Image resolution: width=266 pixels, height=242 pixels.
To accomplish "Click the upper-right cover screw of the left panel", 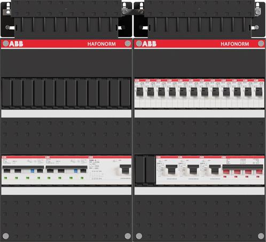I will pyautogui.click(x=128, y=43).
